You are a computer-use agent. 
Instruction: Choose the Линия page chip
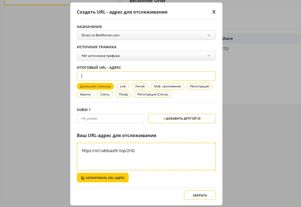coord(140,86)
